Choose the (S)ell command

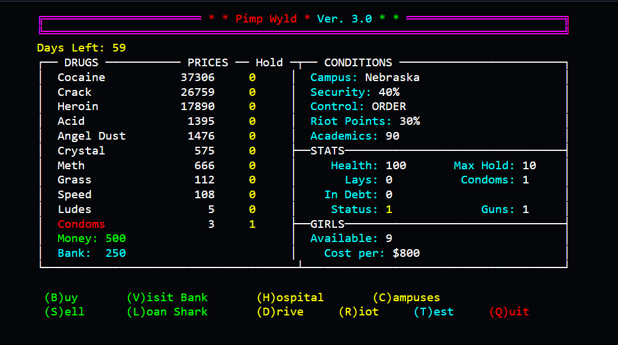(x=65, y=312)
